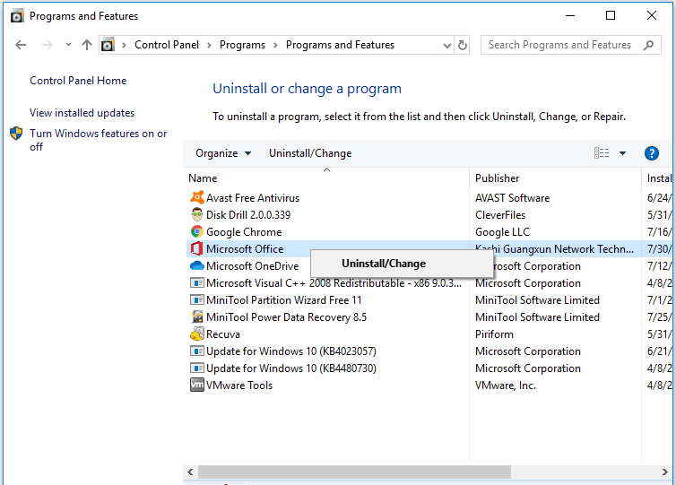Select the Avast Free Antivirus row name
676x485 pixels.
coord(253,198)
